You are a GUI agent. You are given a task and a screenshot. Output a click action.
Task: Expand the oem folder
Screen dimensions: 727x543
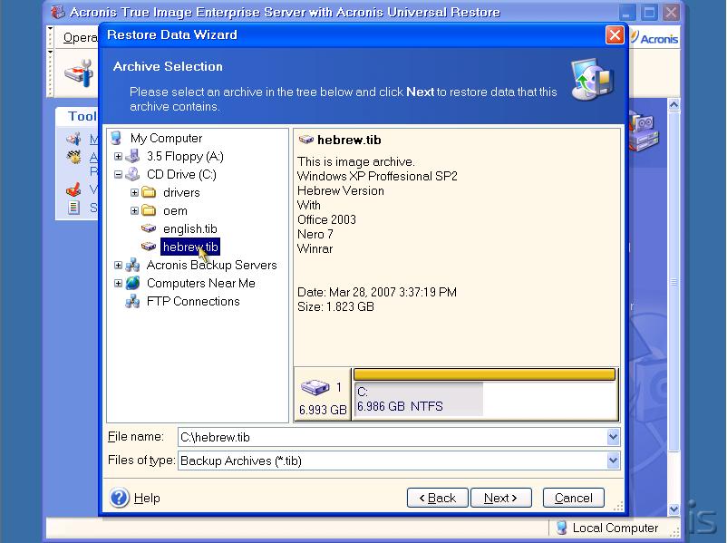point(134,210)
